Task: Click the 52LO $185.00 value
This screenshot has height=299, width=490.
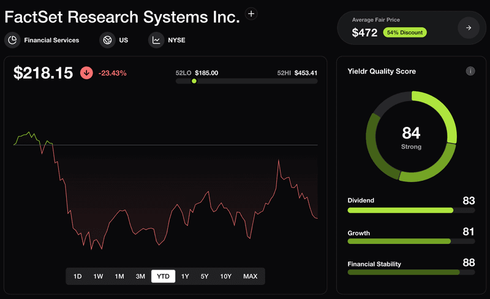Action: pyautogui.click(x=197, y=73)
